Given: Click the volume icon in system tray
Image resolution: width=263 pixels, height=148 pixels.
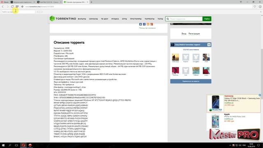Looking at the screenshot, I should point(240,145).
